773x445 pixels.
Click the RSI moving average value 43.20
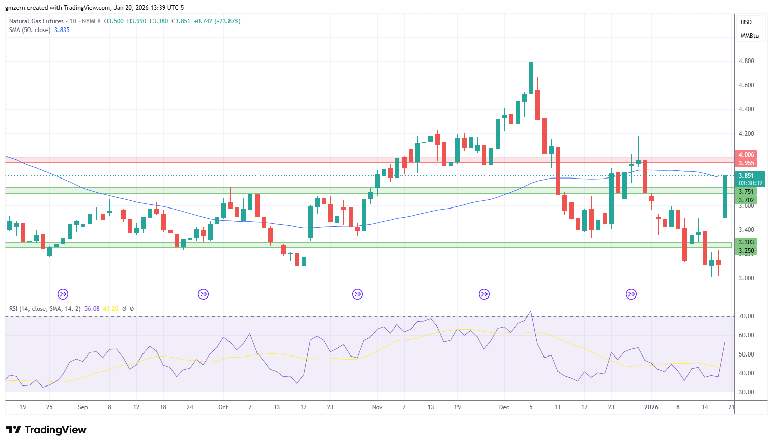111,309
